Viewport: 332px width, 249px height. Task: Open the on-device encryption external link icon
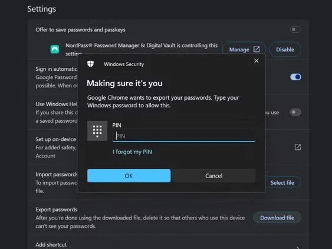point(298,147)
